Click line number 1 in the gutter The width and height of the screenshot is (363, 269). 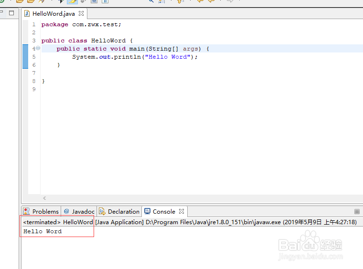click(x=34, y=24)
